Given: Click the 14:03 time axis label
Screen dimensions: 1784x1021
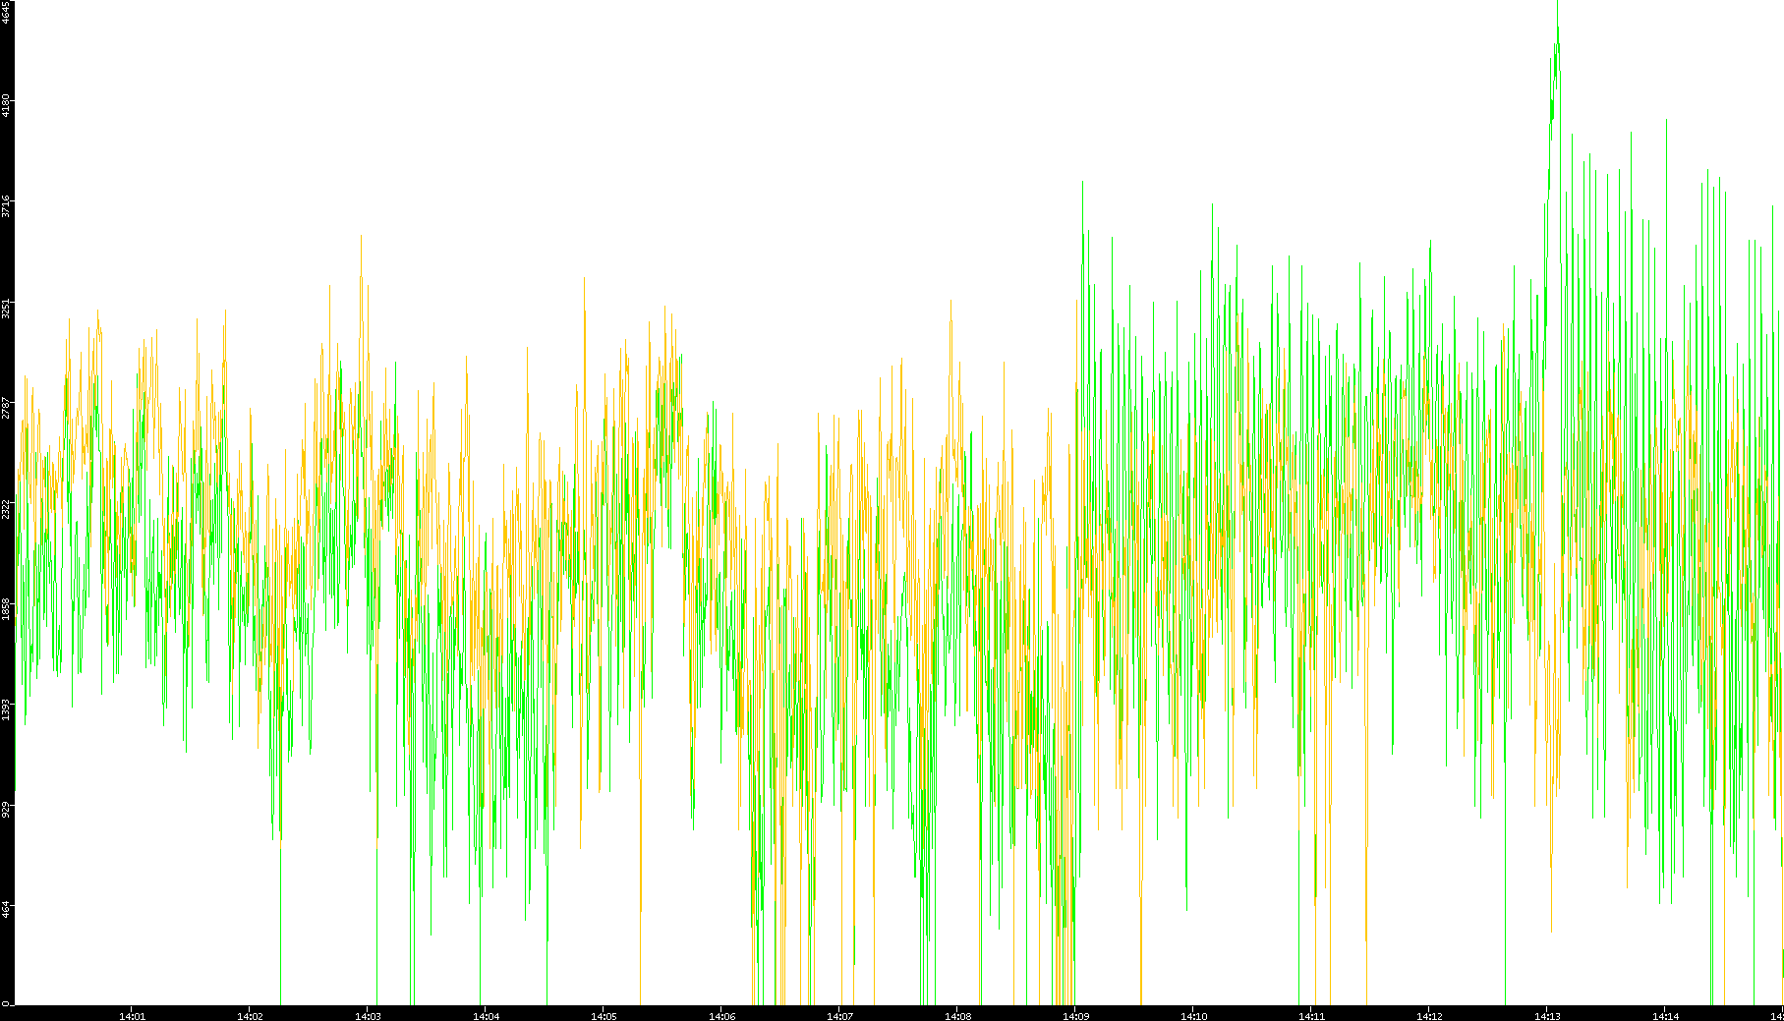Looking at the screenshot, I should tap(368, 1016).
